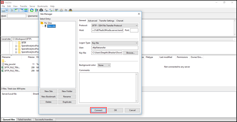Click the Comments text area
The width and height of the screenshot is (237, 122).
pos(109,87)
